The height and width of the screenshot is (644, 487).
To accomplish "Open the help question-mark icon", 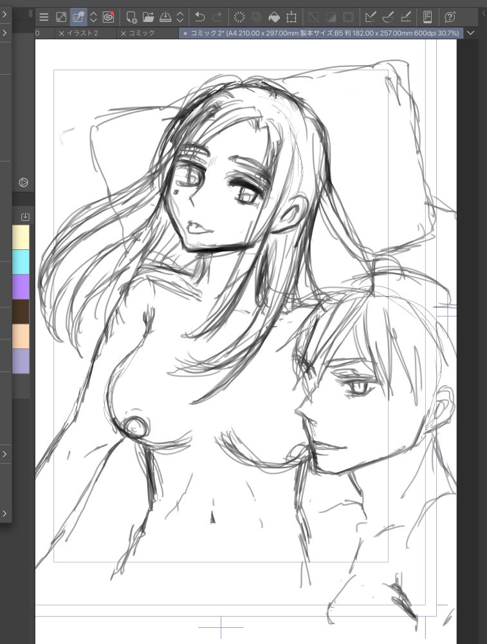I will click(450, 17).
